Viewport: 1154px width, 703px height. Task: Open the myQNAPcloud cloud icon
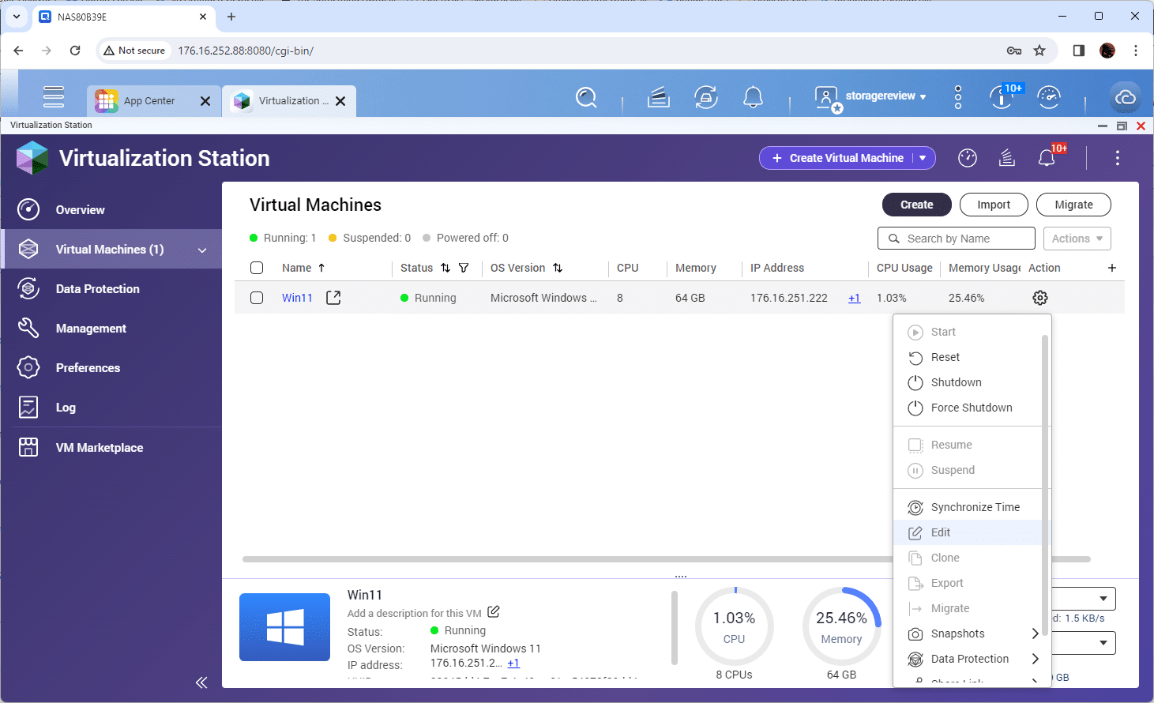point(1125,98)
